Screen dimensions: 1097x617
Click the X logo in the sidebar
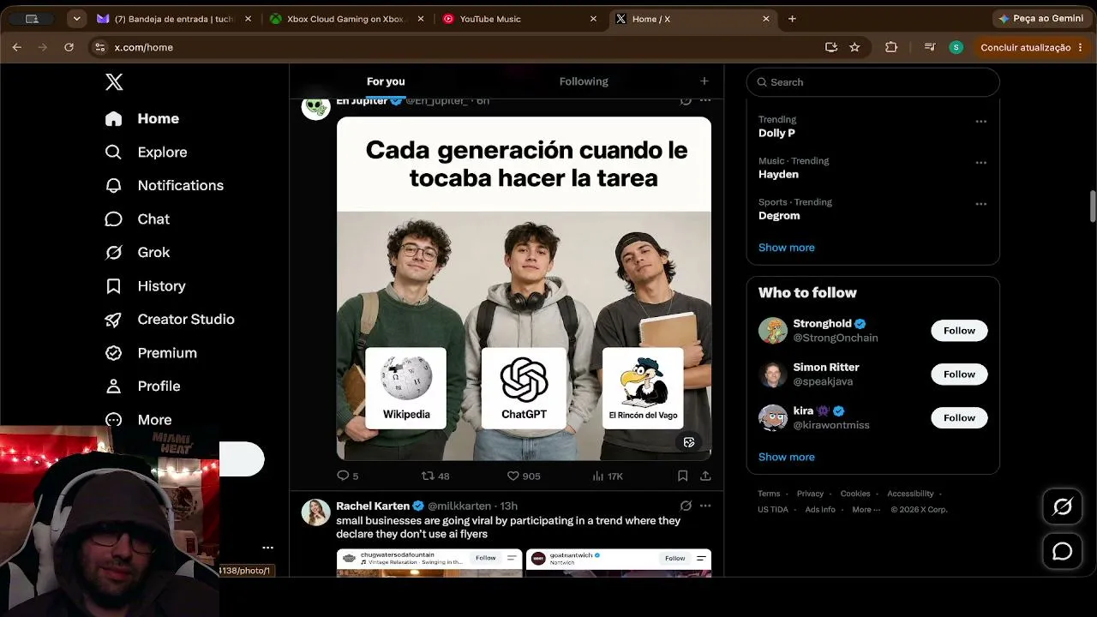(x=114, y=82)
